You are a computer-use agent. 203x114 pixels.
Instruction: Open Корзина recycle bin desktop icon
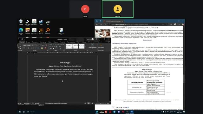point(21,22)
